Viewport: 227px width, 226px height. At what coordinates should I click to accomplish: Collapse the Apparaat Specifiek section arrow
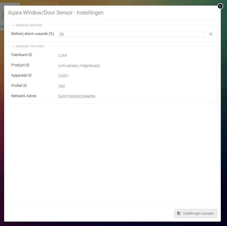13,26
